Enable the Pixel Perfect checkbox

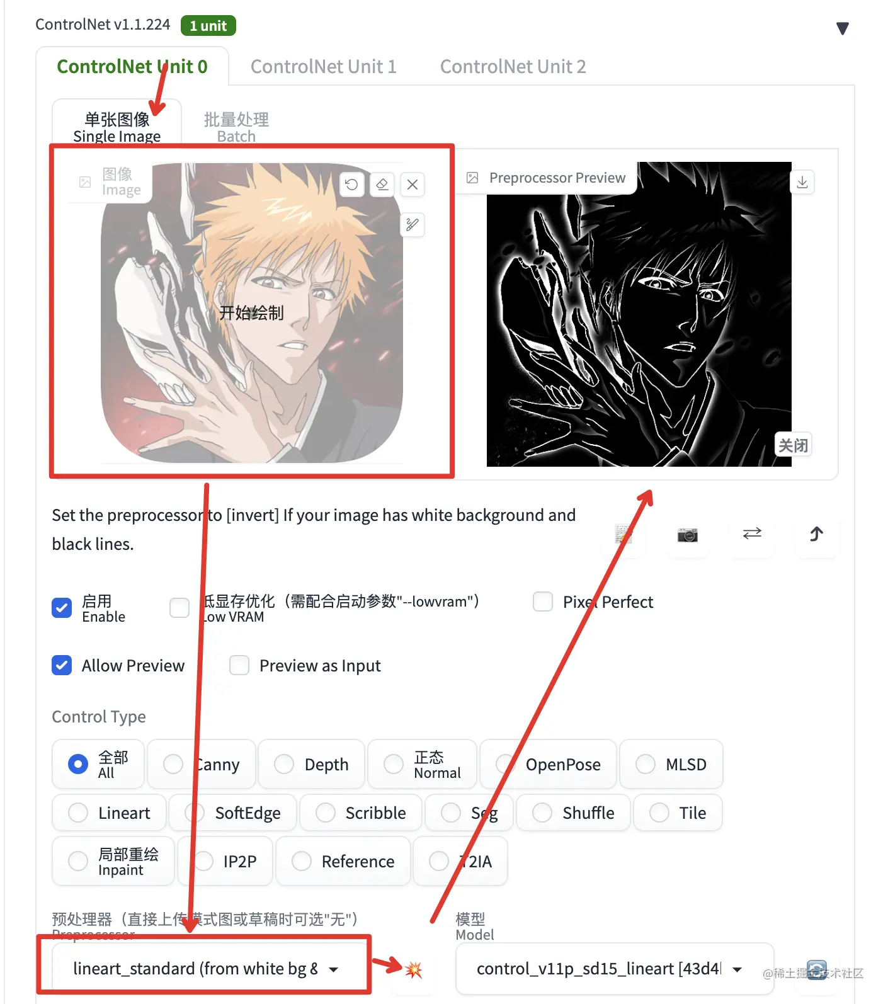[x=543, y=602]
